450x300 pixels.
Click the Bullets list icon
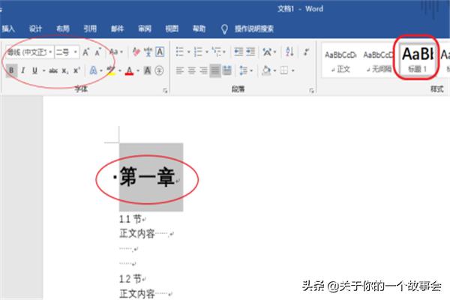[x=180, y=52]
